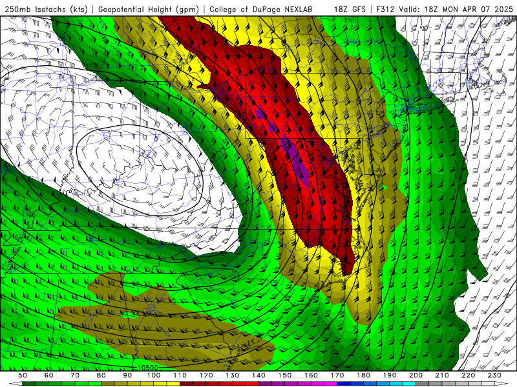517x387 pixels.
Task: Click the dark purple swatch right of 140
Action: click(265, 384)
